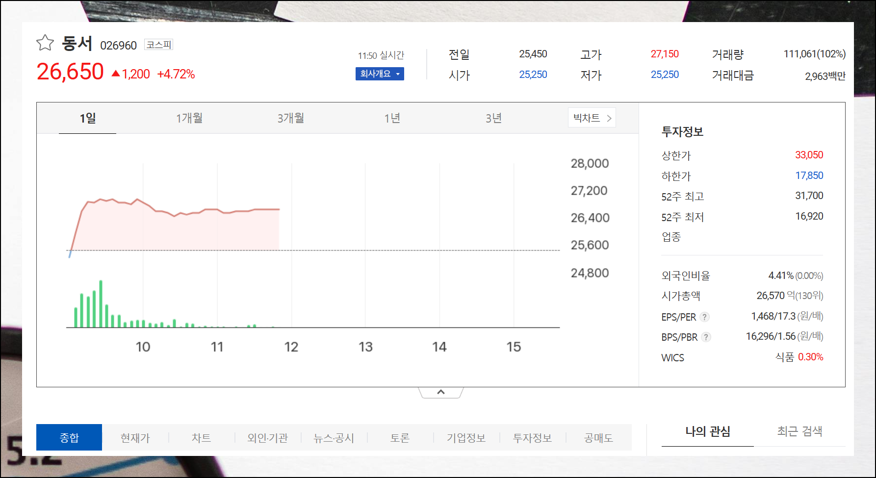Open the 회사개요 dropdown
Viewport: 876px width, 478px height.
380,74
